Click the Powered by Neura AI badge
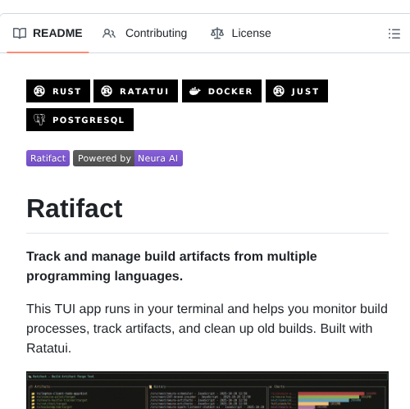 click(128, 158)
